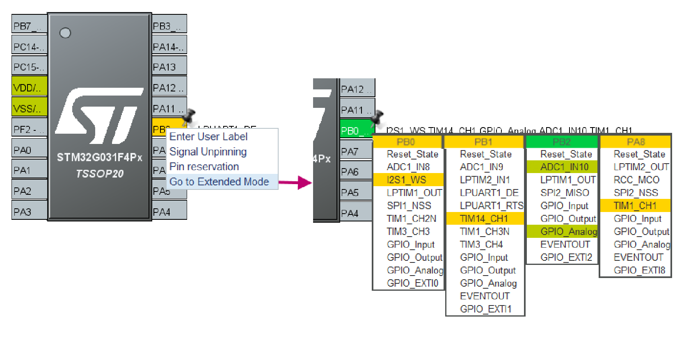Select the PF2 pin on the chip

(x=29, y=128)
